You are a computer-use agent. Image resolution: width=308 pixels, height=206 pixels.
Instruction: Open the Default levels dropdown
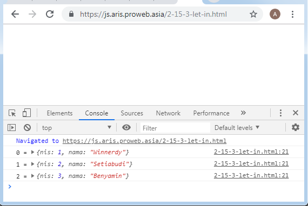pos(237,128)
